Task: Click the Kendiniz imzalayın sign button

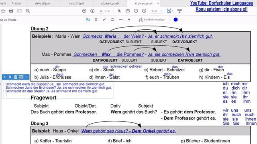Action: (x=152, y=20)
